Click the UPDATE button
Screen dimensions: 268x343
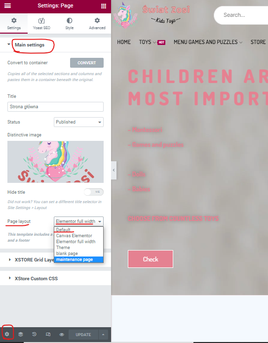coord(83,335)
